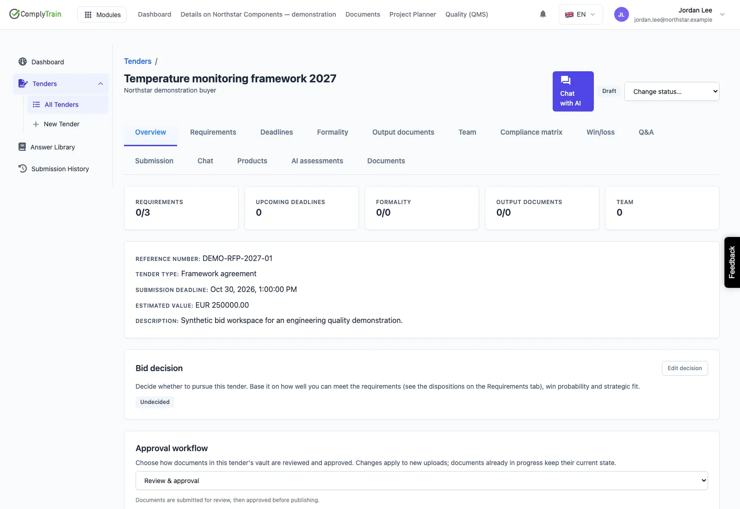This screenshot has width=740, height=509.
Task: Open the Requirements 0/3 summary card
Action: pos(181,208)
